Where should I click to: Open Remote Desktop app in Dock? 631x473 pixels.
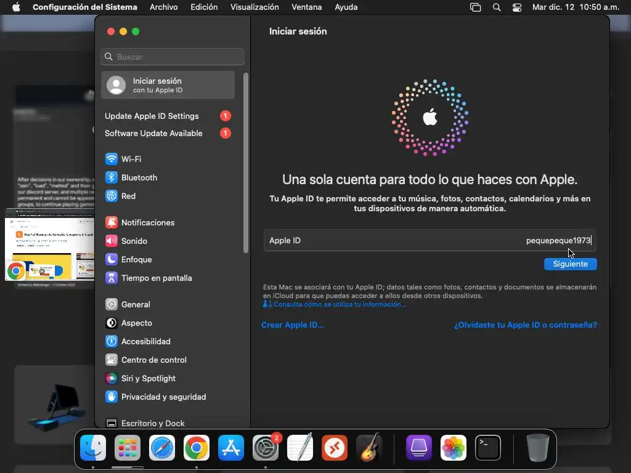point(335,448)
